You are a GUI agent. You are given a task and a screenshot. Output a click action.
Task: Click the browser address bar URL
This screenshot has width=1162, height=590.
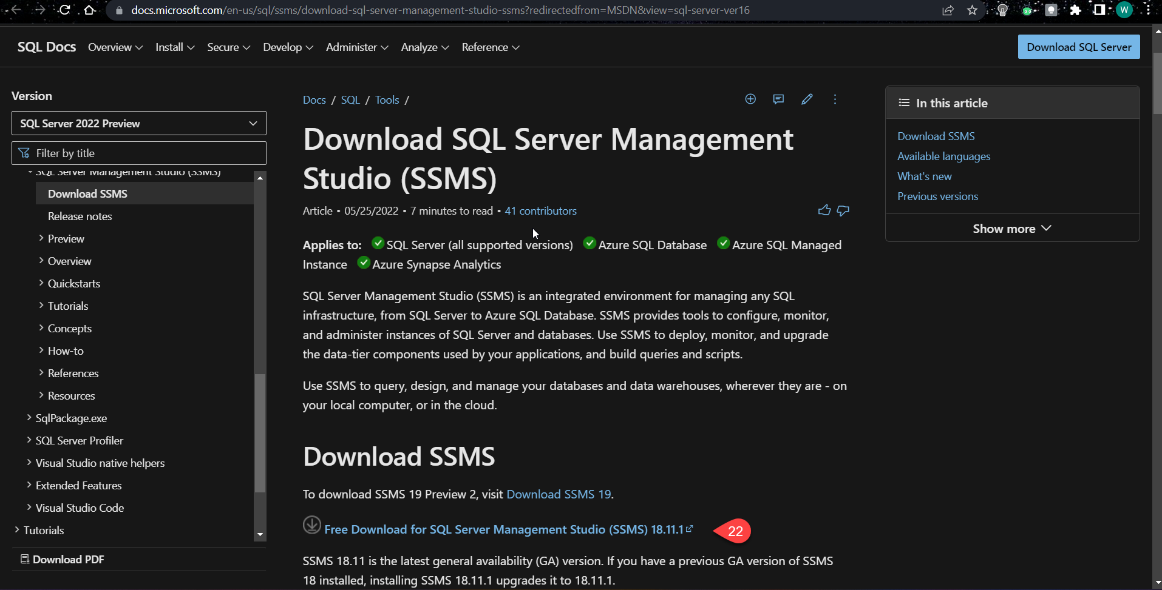440,10
